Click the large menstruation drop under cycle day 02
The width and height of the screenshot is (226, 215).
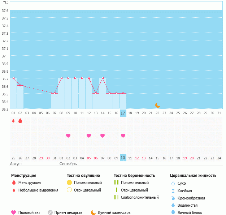pyautogui.click(x=20, y=121)
